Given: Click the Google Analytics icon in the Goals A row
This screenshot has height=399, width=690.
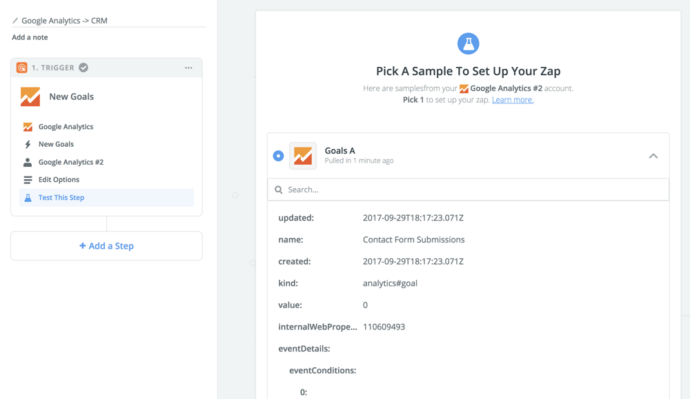Looking at the screenshot, I should click(303, 156).
